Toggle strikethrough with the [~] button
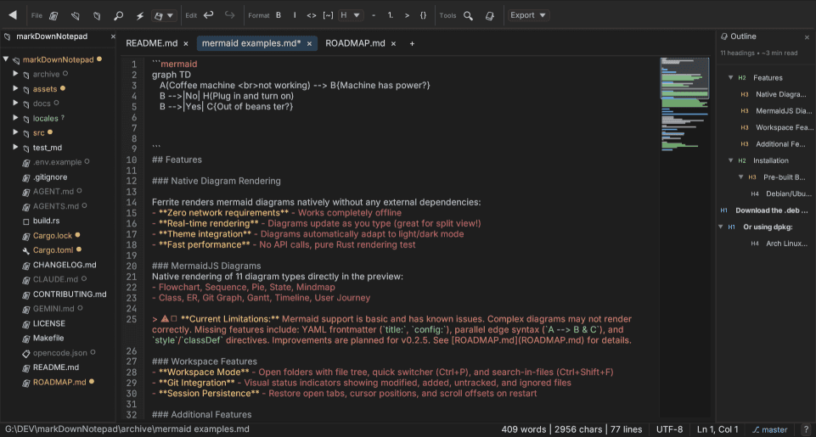This screenshot has width=816, height=437. click(329, 15)
